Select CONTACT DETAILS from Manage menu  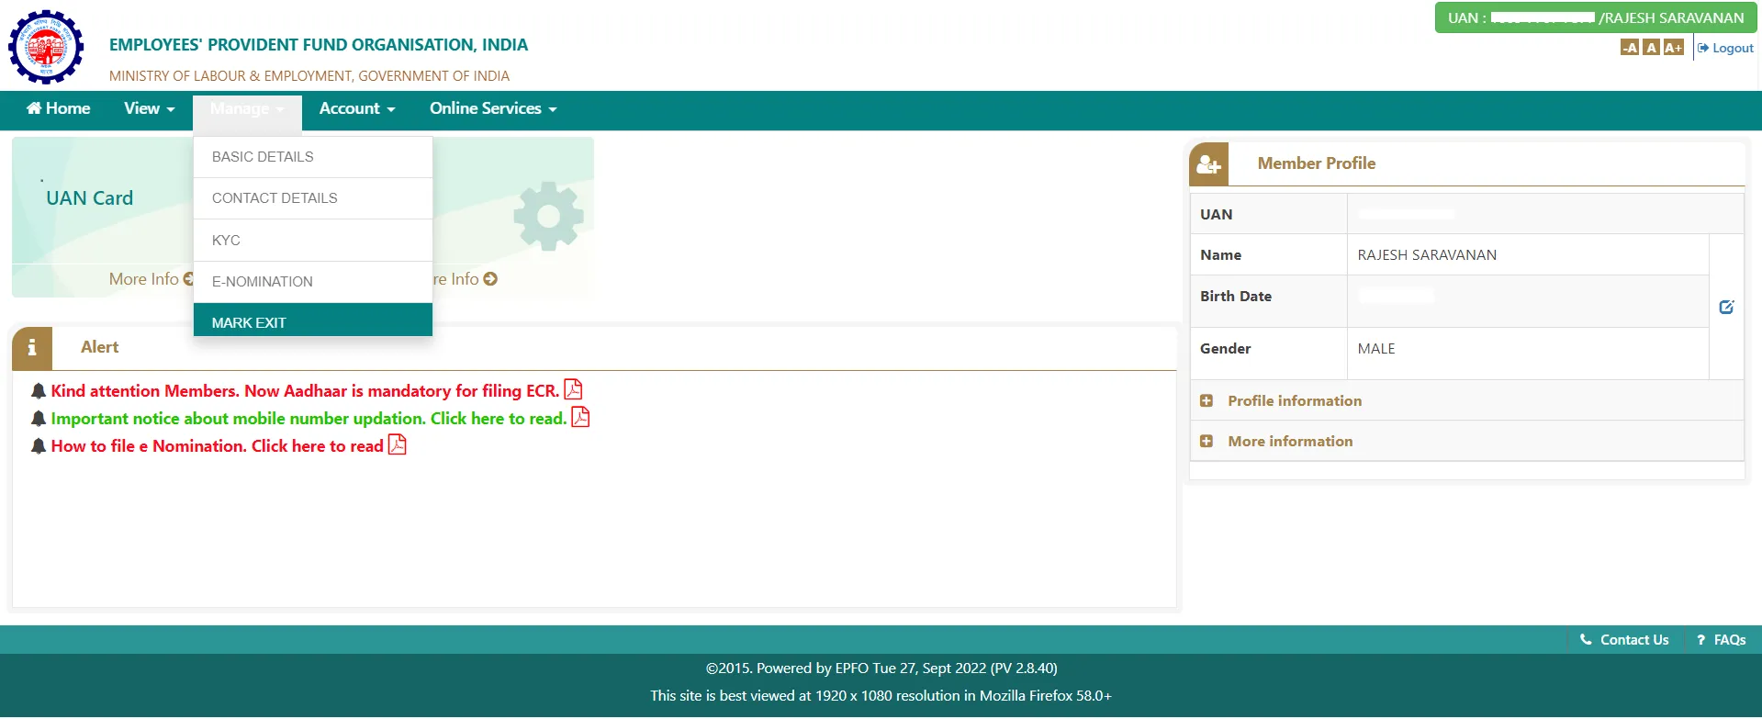click(313, 198)
